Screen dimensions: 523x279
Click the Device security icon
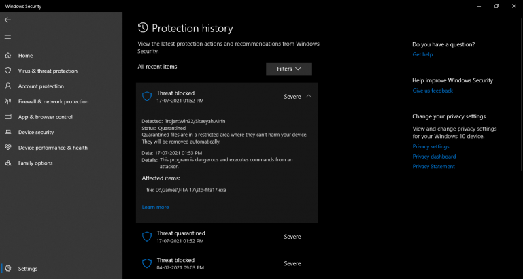(x=8, y=132)
